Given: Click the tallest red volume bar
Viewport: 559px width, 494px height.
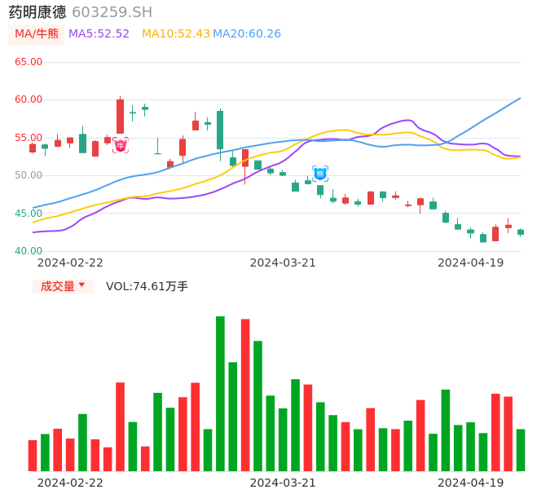Looking at the screenshot, I should [245, 395].
